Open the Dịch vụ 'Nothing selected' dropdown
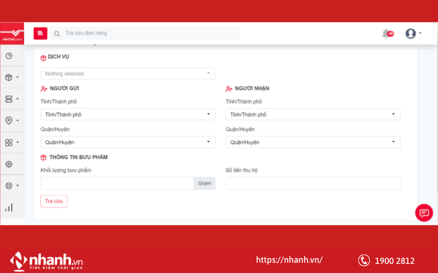This screenshot has height=273, width=438. tap(128, 74)
